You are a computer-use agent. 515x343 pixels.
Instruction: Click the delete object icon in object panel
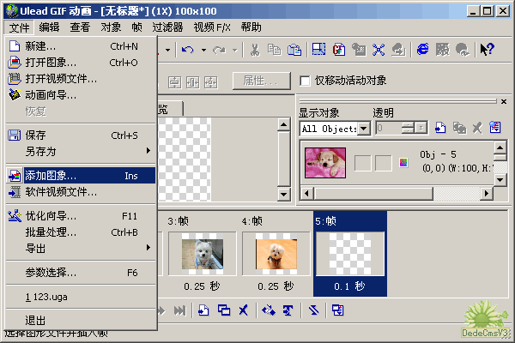(x=477, y=128)
